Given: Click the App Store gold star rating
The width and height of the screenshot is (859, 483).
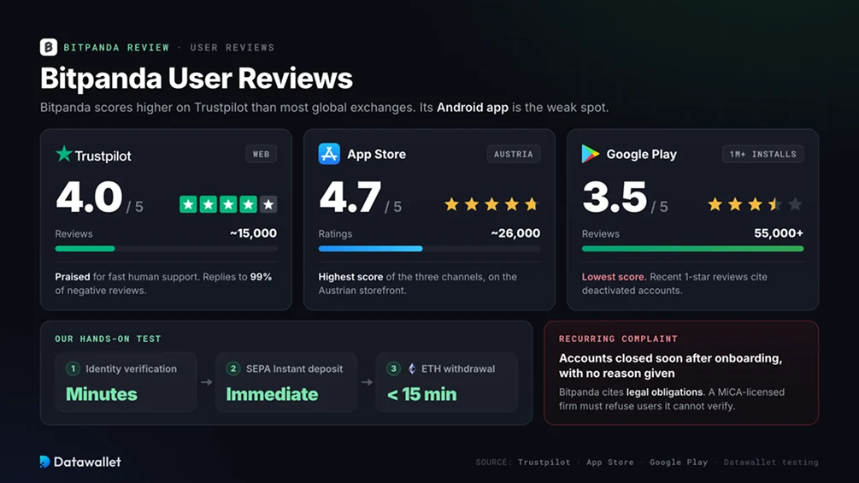Looking at the screenshot, I should click(x=491, y=205).
